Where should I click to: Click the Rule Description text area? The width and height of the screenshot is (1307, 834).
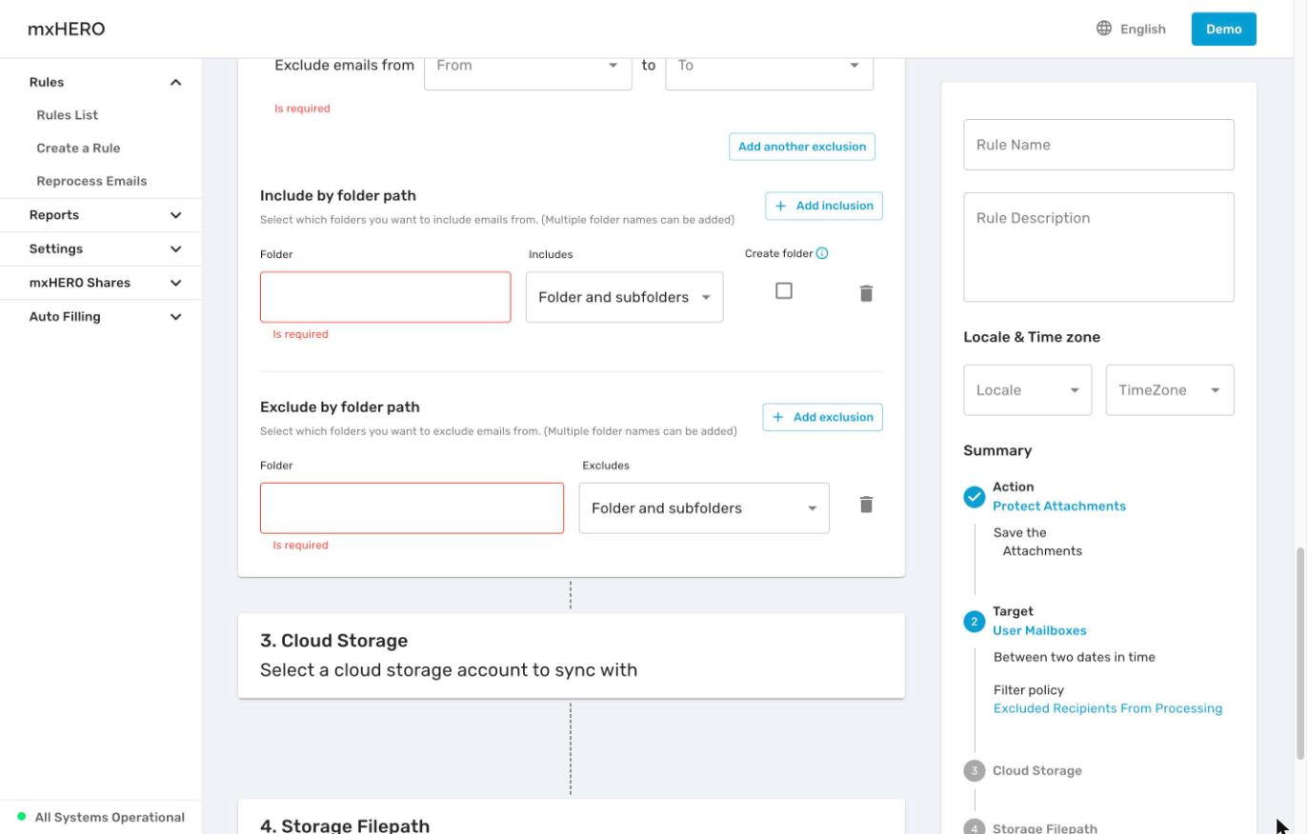[x=1098, y=248]
